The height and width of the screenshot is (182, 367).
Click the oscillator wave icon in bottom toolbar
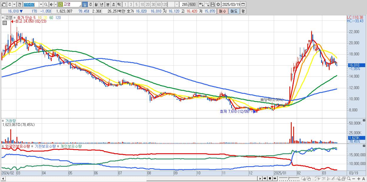click(329, 179)
